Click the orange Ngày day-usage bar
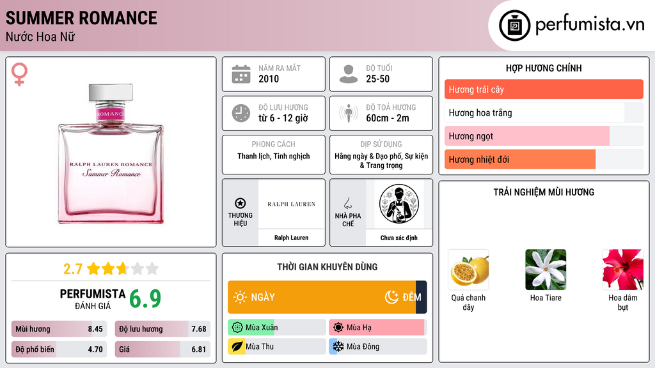Image resolution: width=655 pixels, height=368 pixels. click(x=322, y=297)
